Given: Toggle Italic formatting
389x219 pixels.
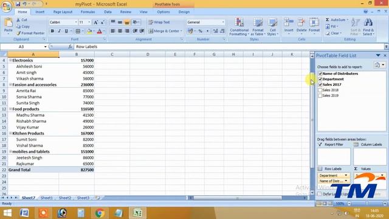Looking at the screenshot, I should coord(60,31).
